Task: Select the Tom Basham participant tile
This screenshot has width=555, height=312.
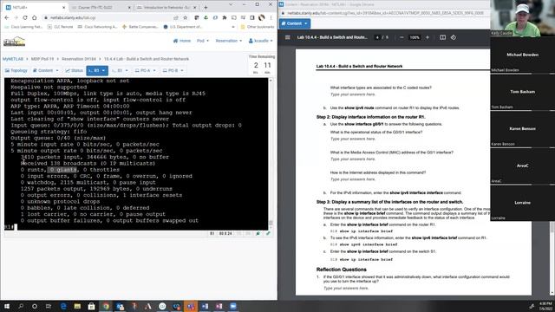Action: 522,92
